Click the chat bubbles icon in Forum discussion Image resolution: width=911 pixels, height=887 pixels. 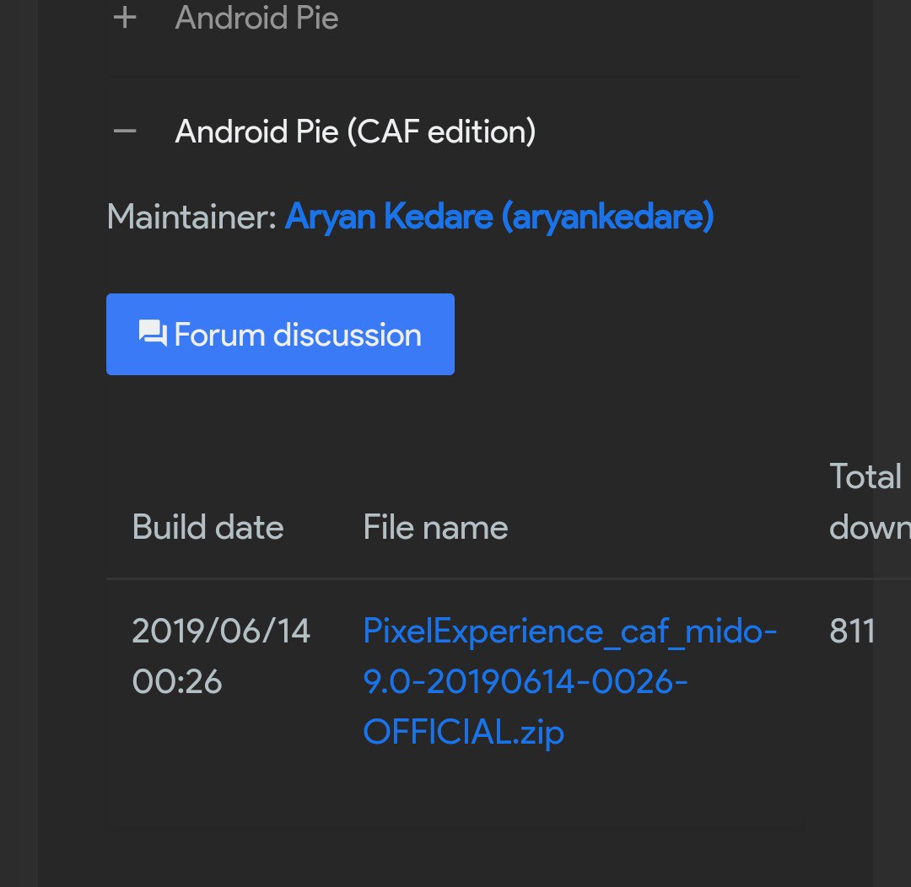click(153, 334)
